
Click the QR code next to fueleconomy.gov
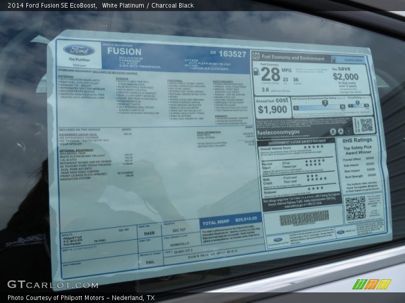(366, 125)
